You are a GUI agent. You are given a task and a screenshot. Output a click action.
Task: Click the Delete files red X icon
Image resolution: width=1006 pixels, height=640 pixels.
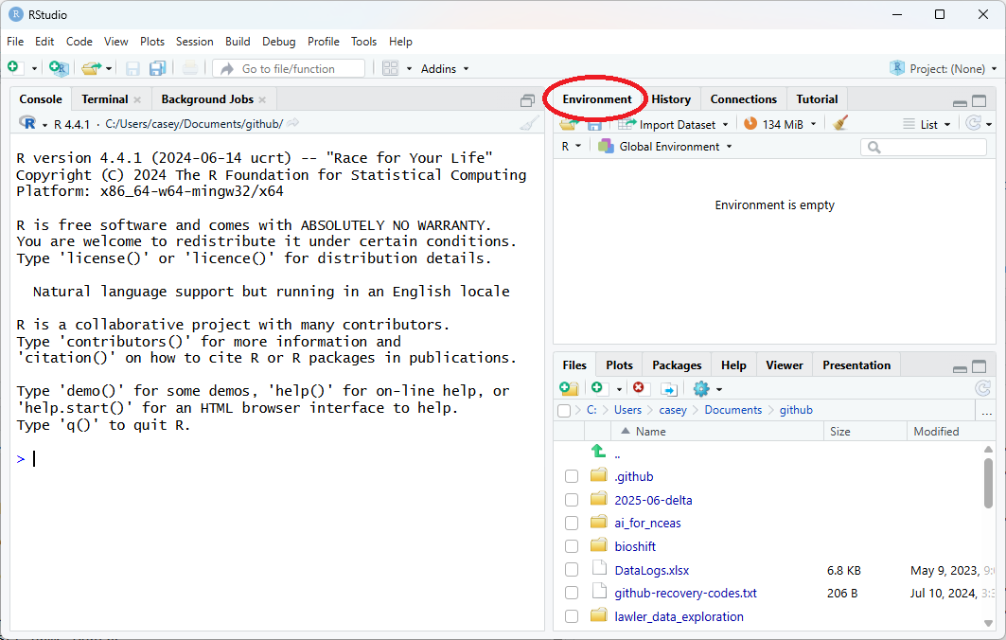tap(639, 388)
